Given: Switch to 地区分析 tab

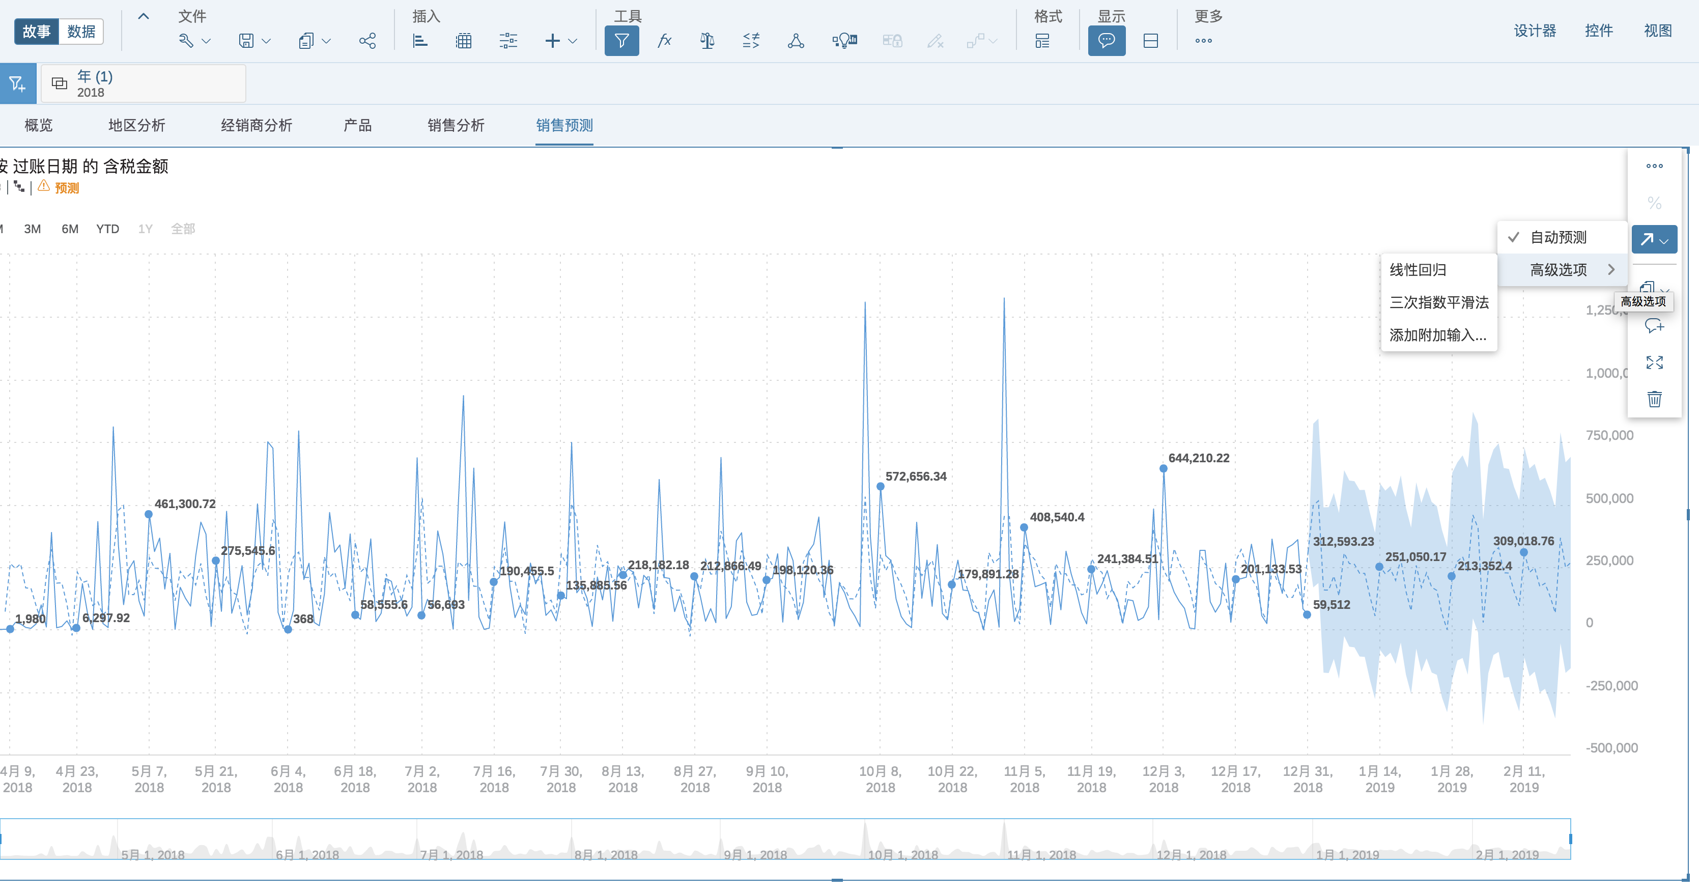Looking at the screenshot, I should coord(136,125).
